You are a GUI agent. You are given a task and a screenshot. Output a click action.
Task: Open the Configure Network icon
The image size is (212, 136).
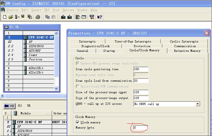tap(92, 17)
